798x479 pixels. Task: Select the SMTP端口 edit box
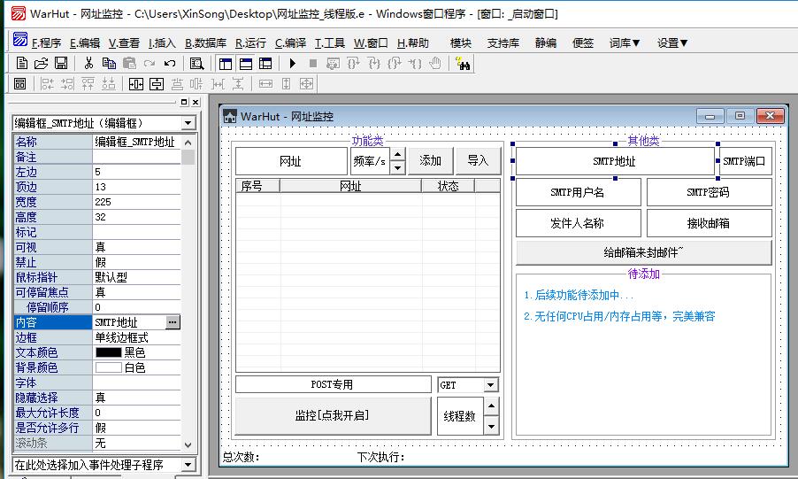tap(744, 161)
